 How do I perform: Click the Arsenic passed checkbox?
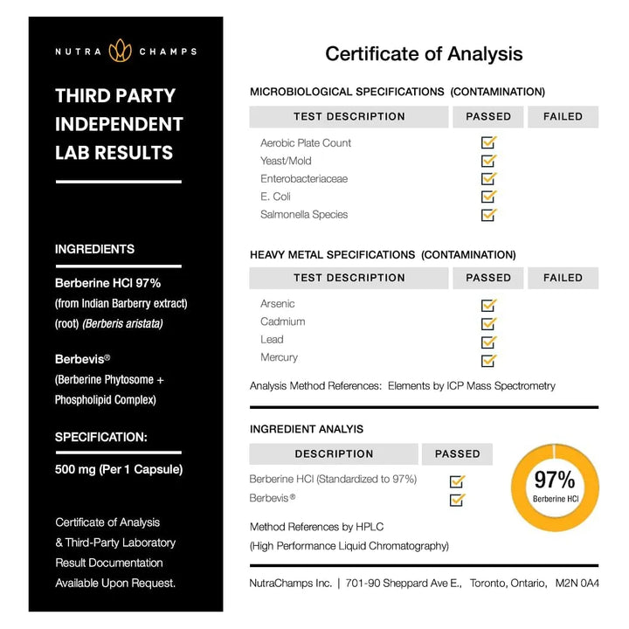coord(488,305)
